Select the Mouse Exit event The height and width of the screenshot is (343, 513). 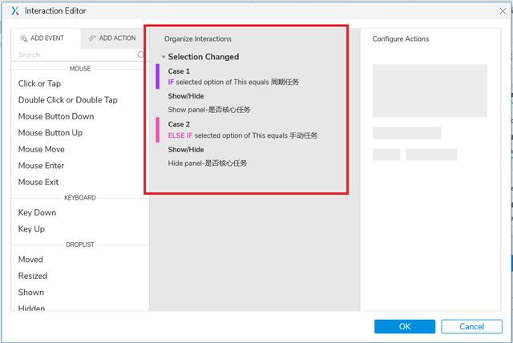[38, 182]
